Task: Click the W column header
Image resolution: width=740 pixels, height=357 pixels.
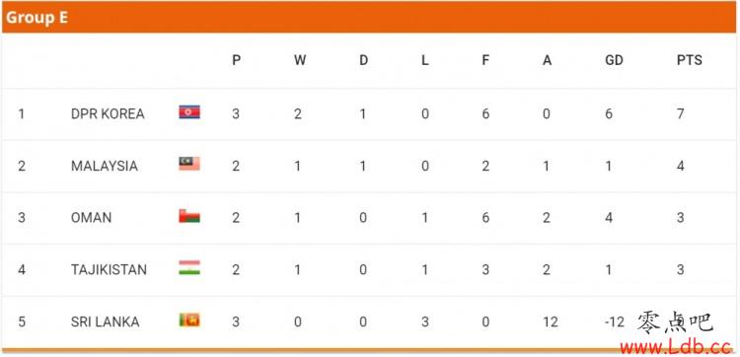Action: coord(300,60)
